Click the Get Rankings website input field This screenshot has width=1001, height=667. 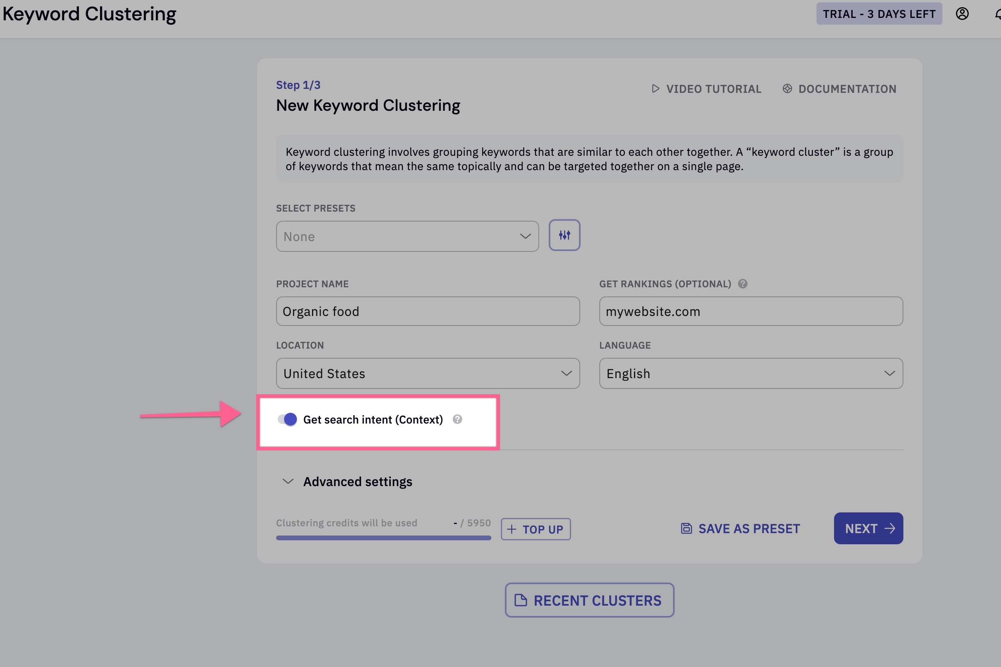point(751,311)
